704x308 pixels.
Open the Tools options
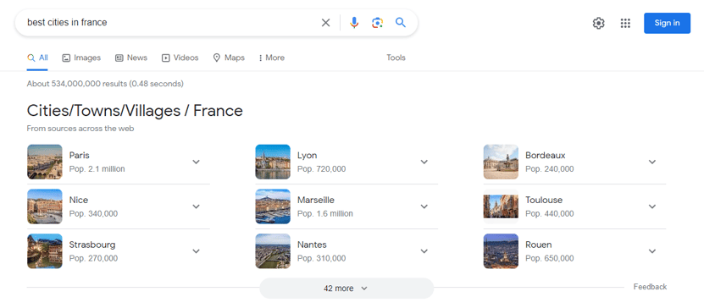click(396, 58)
